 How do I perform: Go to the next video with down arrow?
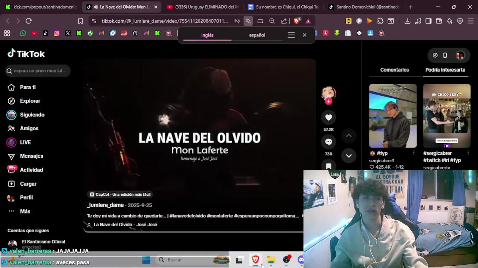pyautogui.click(x=349, y=156)
